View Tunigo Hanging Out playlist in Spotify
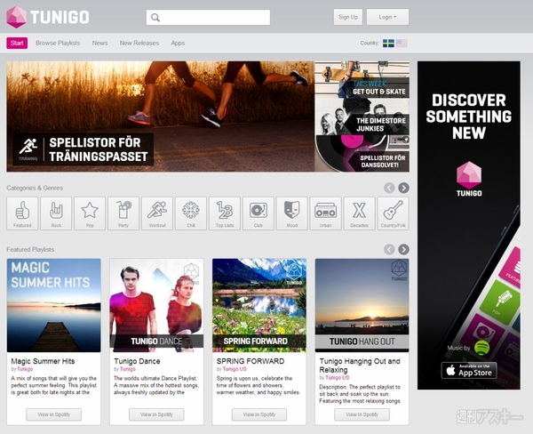 362,414
